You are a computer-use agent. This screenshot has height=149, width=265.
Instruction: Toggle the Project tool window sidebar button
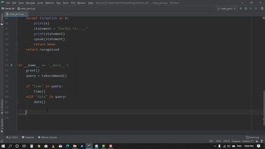click(x=2, y=19)
